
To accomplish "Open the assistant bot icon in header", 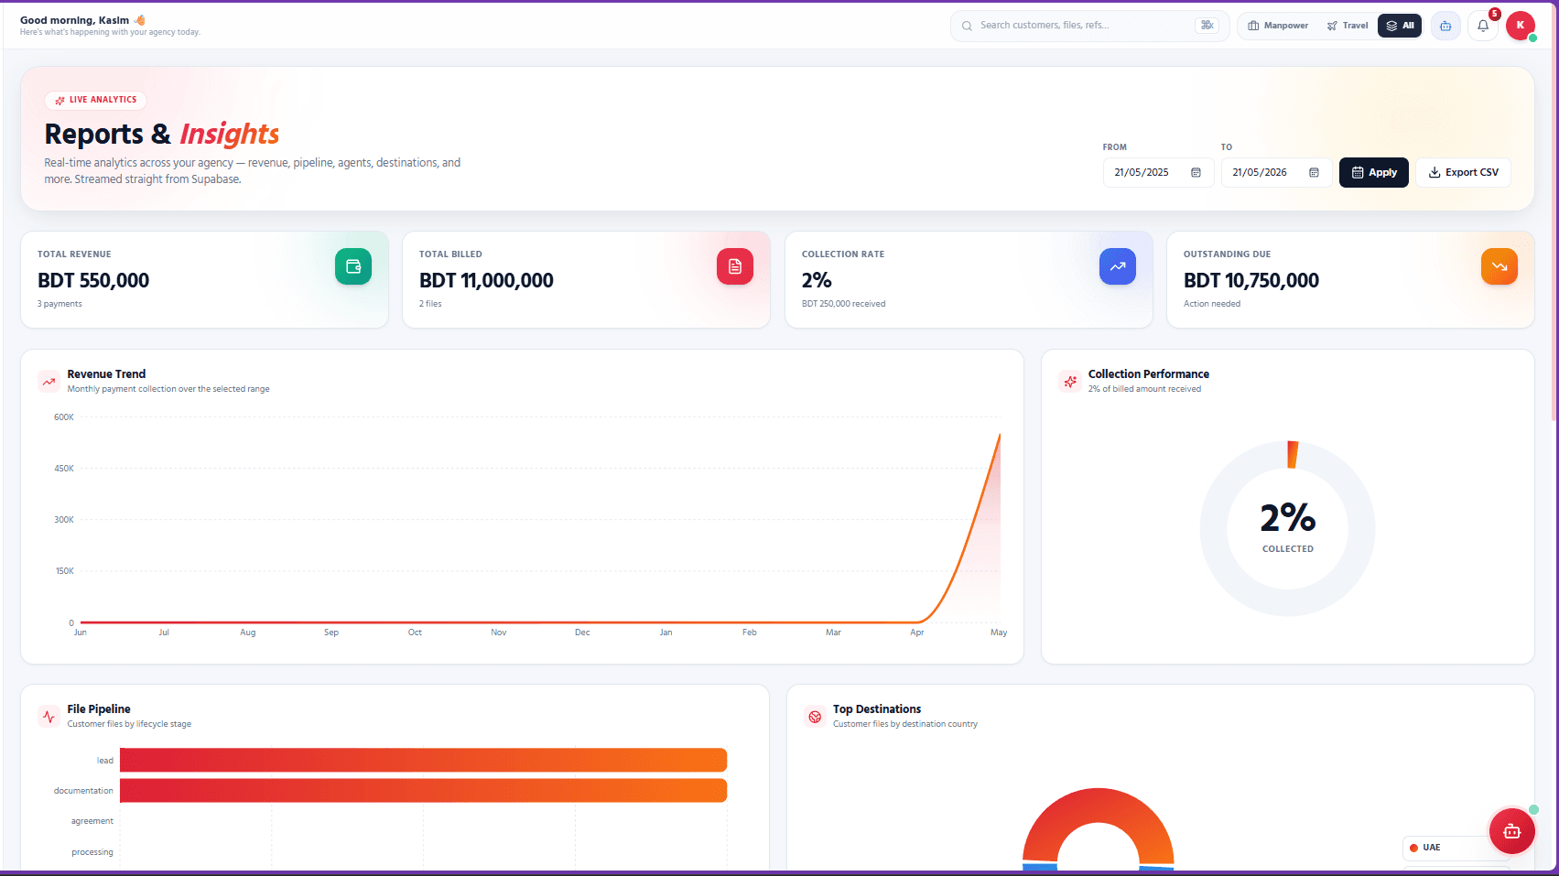I will (x=1445, y=26).
